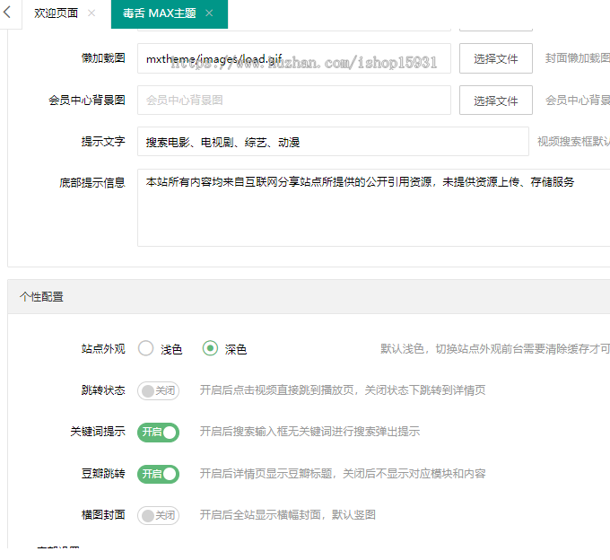Turn off the 关键词提示 switch
Screen dimensions: 610x560
pos(159,433)
